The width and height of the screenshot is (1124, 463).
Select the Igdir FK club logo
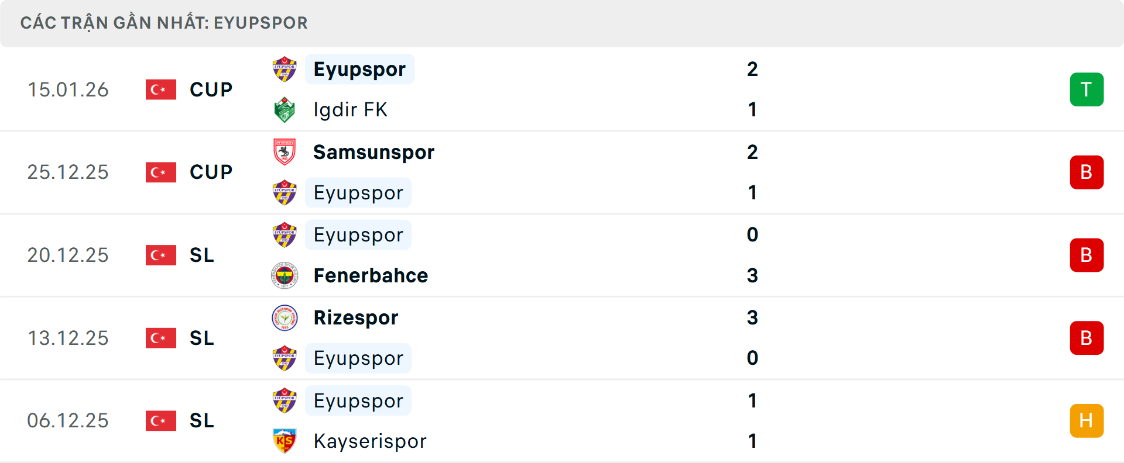pos(285,110)
